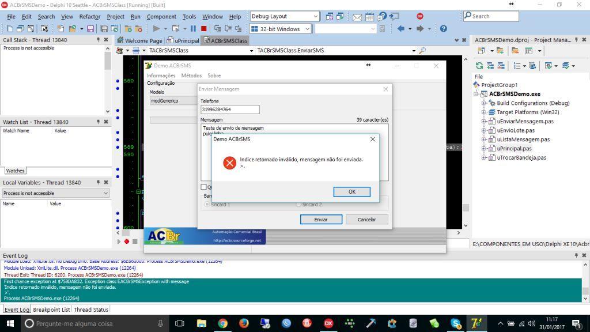Click the Run play icon

(156, 29)
